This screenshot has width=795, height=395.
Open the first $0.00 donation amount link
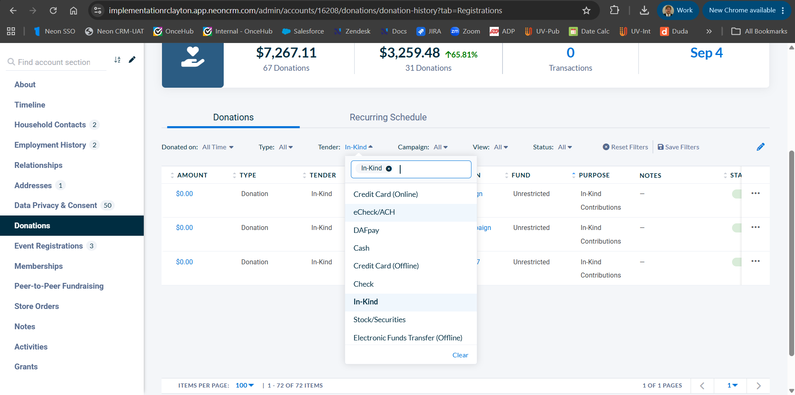coord(184,194)
